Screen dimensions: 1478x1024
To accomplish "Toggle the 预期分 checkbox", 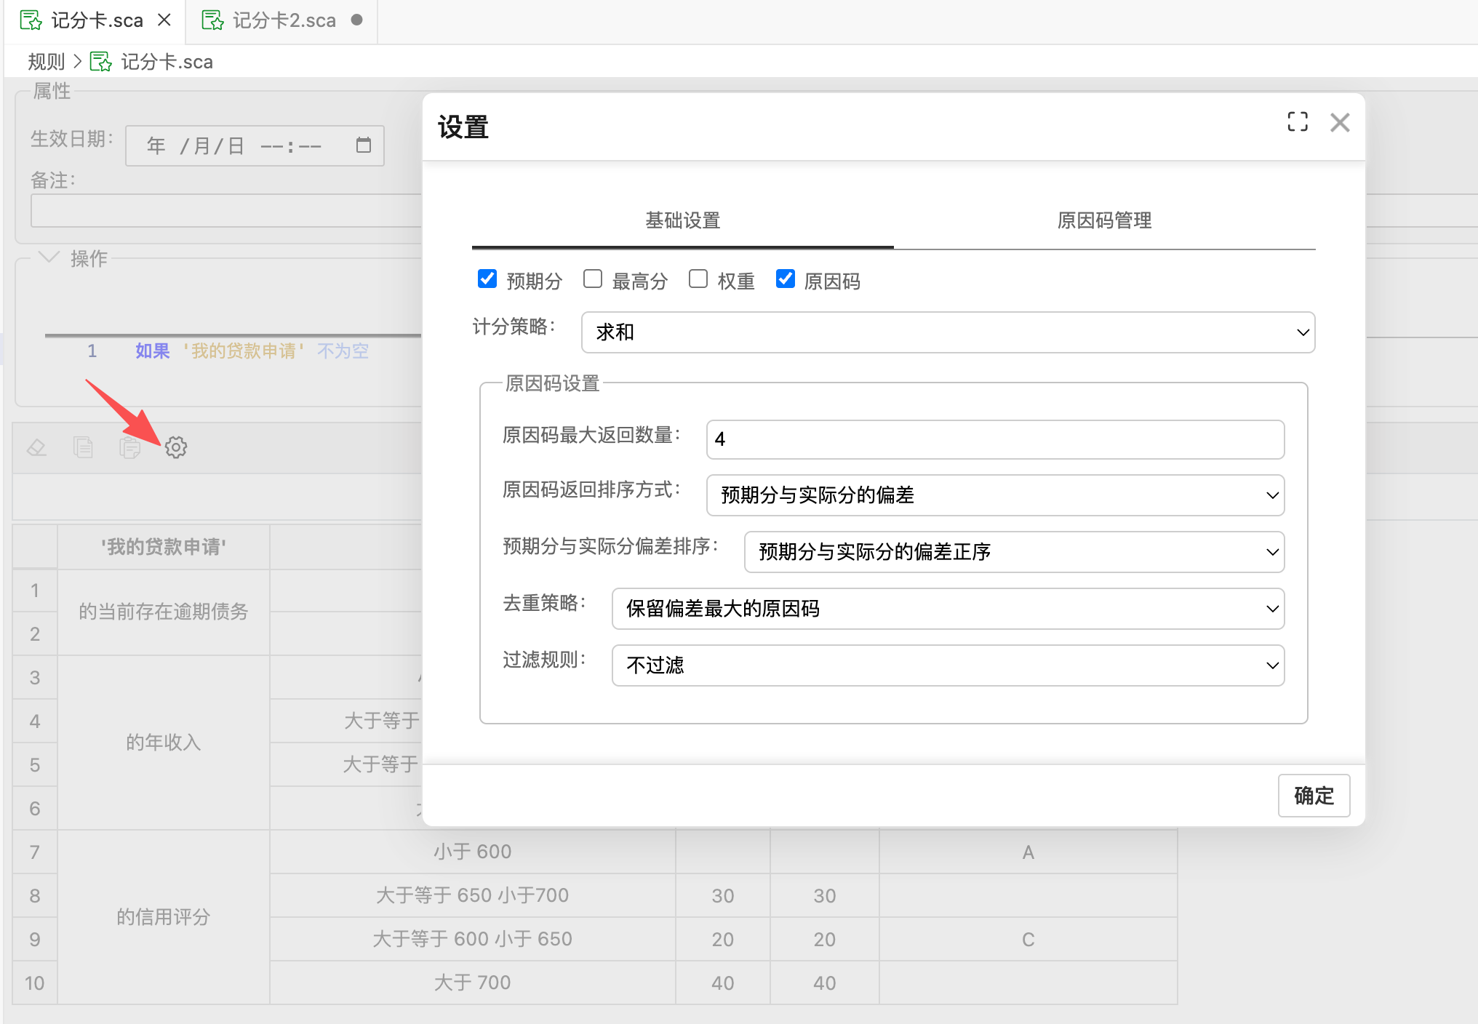I will (487, 279).
